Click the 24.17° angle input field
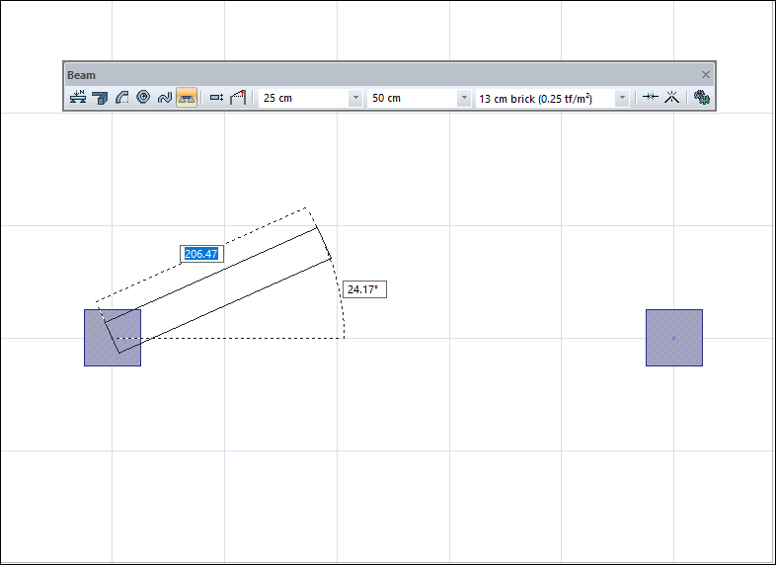This screenshot has width=776, height=565. coord(364,290)
